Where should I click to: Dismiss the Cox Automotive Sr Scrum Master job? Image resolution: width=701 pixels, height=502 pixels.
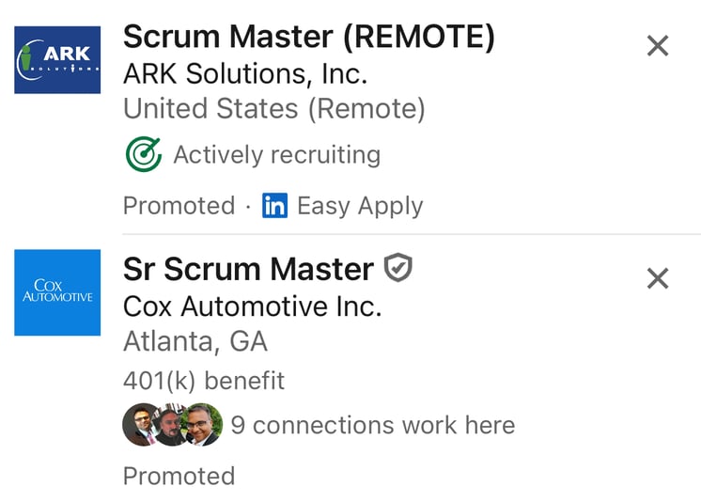click(x=658, y=278)
